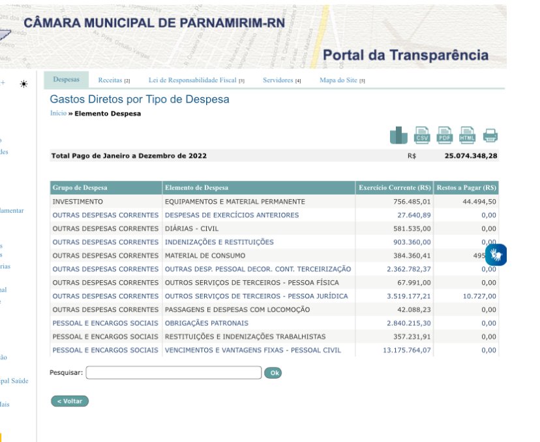Click the Portal da Transparência banner title
Viewport: 540px width, 442px height.
[406, 55]
